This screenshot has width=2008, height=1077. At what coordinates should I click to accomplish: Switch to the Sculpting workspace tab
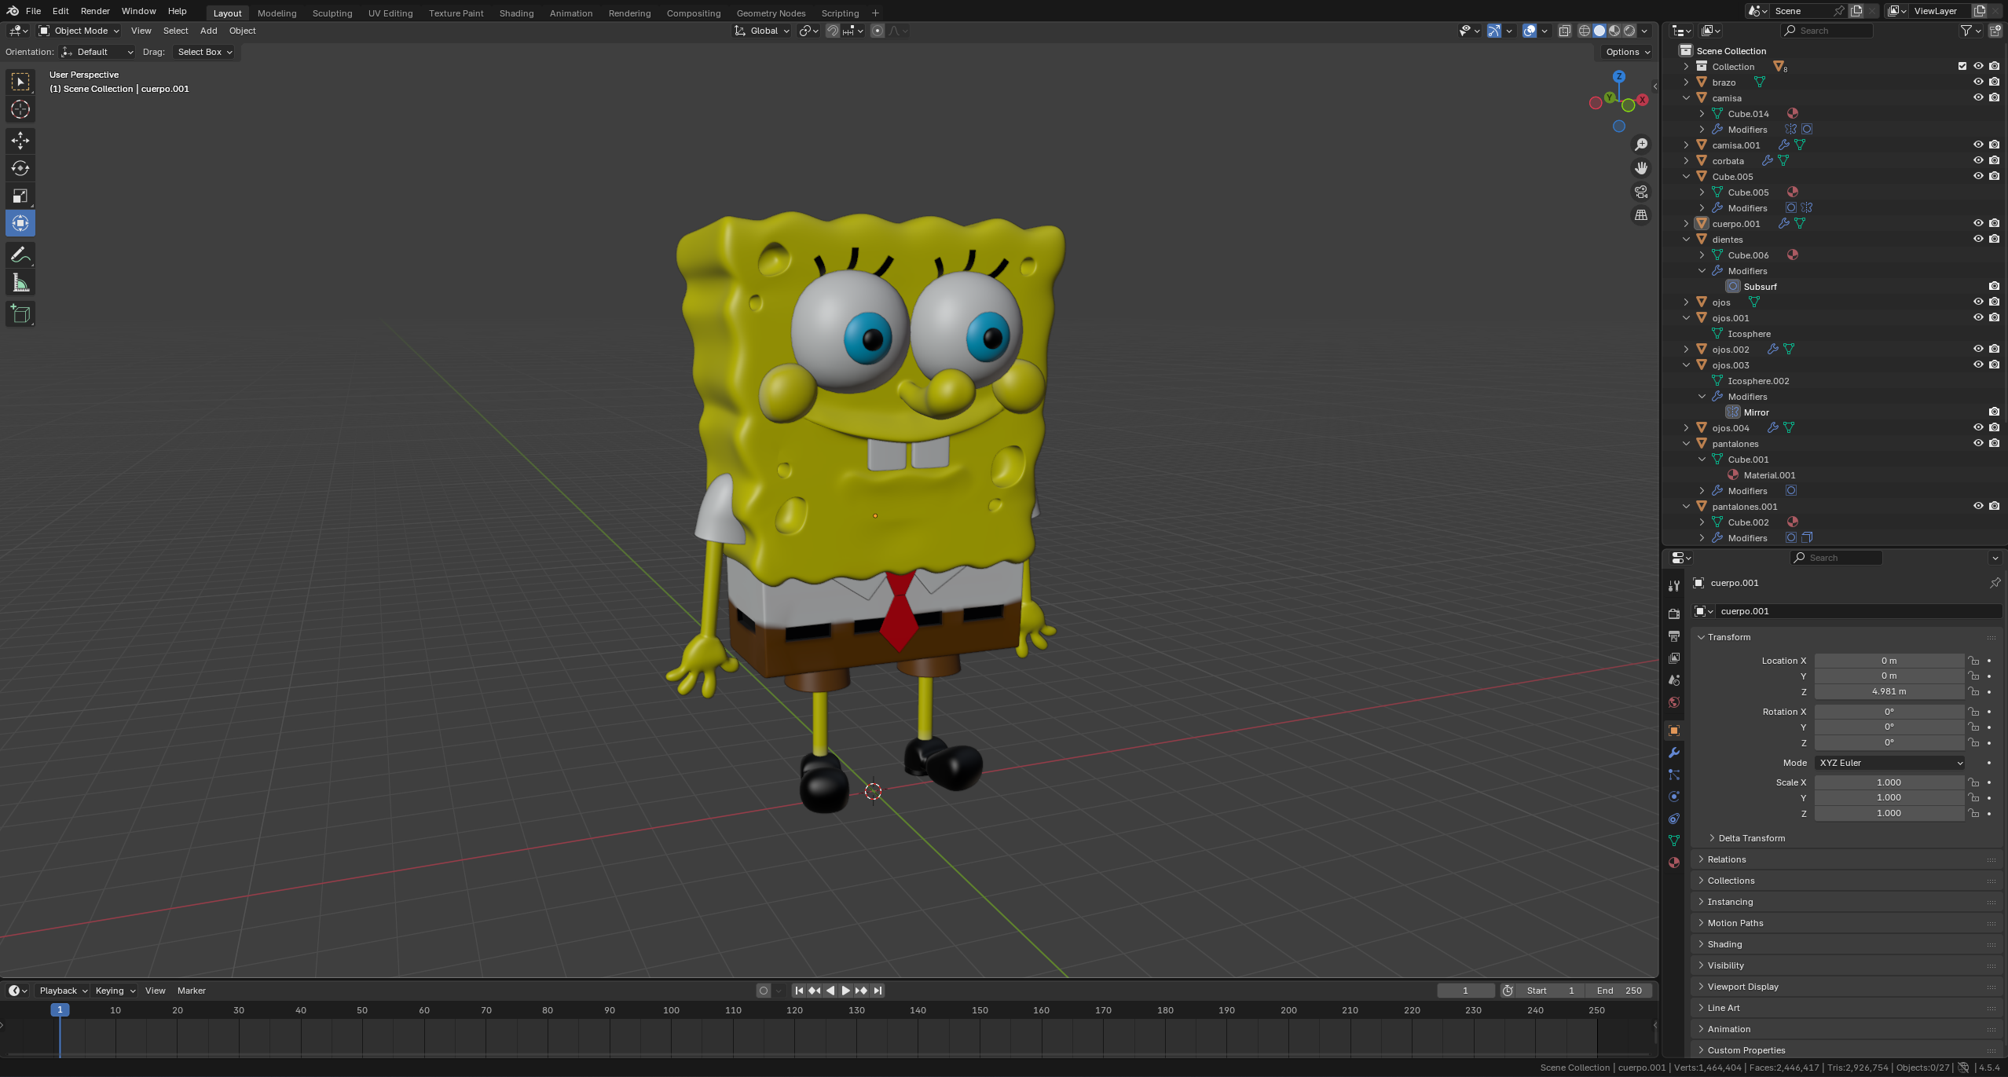332,13
